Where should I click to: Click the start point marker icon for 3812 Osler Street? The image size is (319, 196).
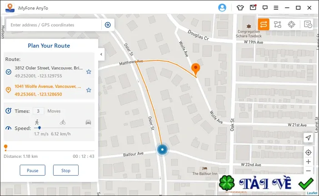coord(8,72)
